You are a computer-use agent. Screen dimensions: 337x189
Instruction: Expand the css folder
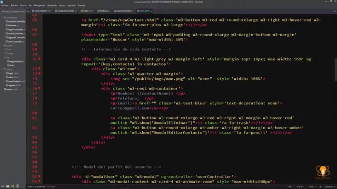click(8, 49)
